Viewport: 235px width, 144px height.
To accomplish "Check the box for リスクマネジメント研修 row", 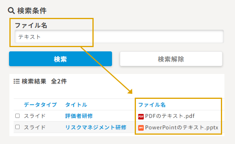I will (x=18, y=127).
